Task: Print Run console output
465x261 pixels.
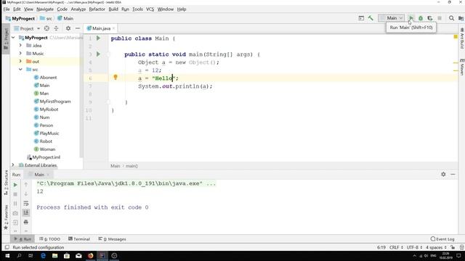Action: pyautogui.click(x=26, y=222)
